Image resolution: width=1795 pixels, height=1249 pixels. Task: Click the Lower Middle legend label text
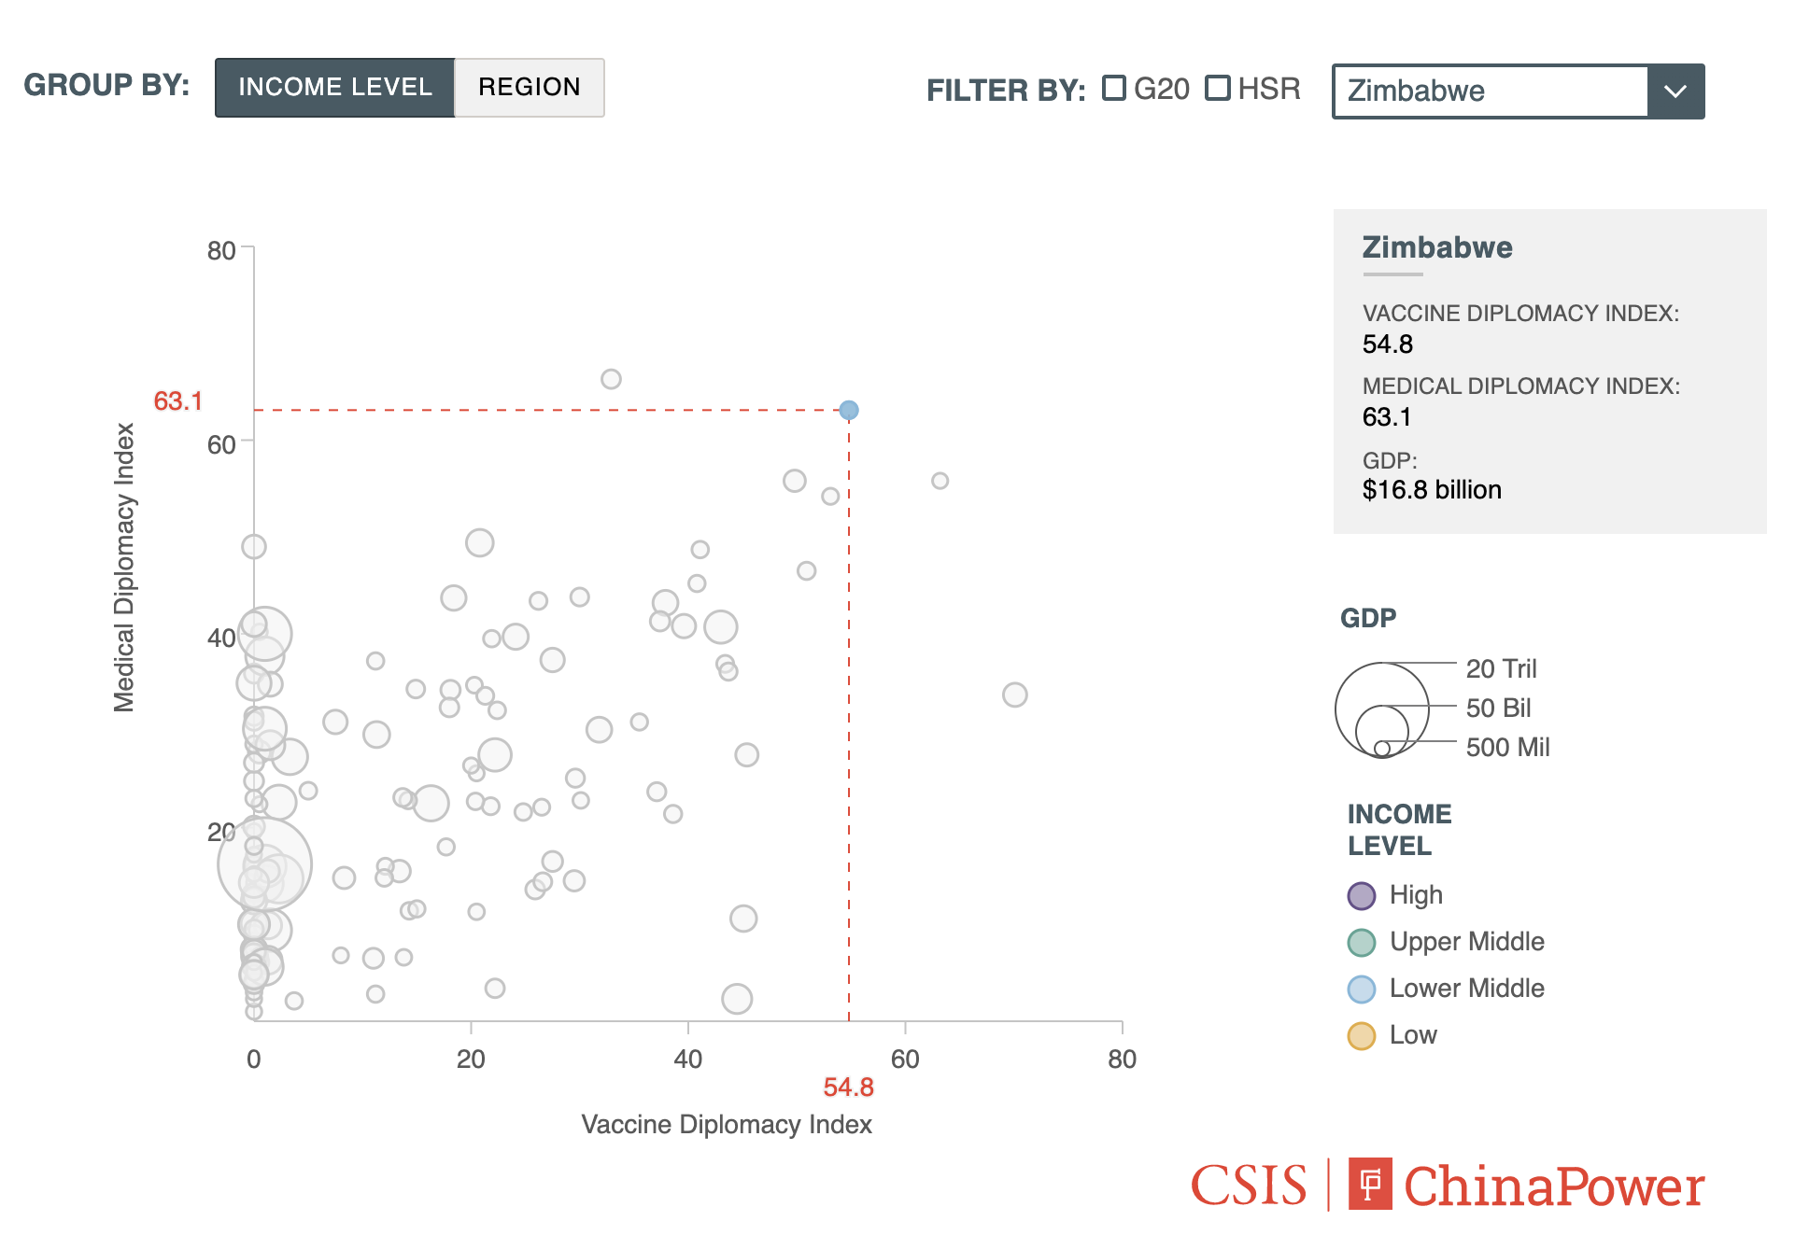[x=1466, y=988]
